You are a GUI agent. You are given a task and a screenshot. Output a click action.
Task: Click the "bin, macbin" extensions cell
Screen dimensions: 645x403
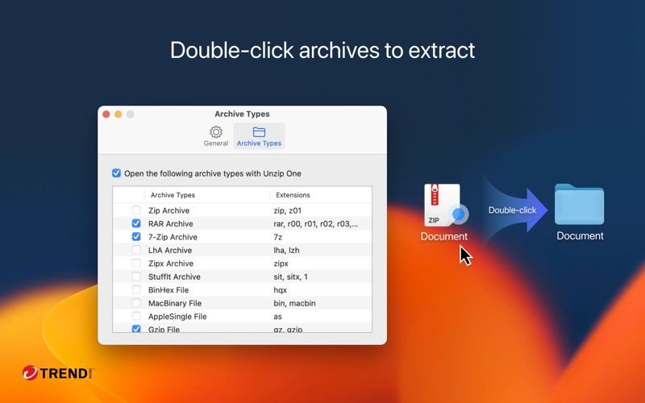click(294, 303)
